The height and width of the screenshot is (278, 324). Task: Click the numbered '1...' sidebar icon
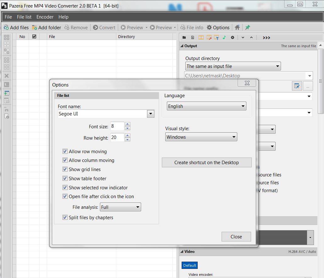click(7, 85)
